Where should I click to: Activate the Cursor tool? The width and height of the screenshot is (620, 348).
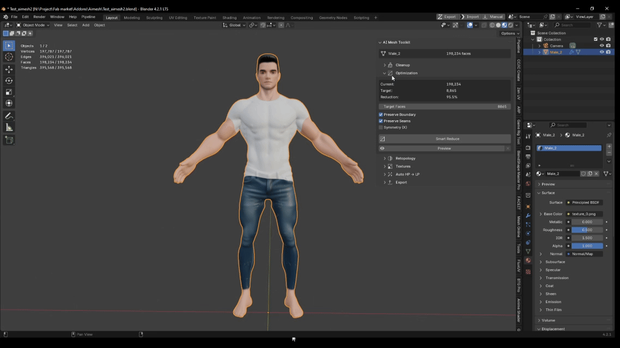click(9, 57)
